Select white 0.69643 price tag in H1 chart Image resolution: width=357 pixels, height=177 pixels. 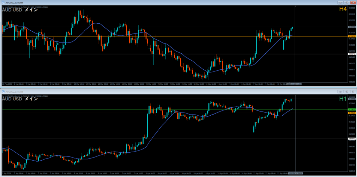351,139
